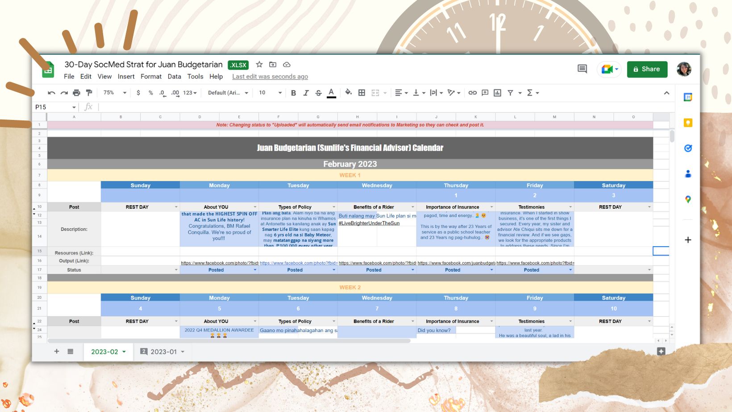Click the Move to folder icon
Viewport: 732px width, 412px height.
tap(273, 65)
